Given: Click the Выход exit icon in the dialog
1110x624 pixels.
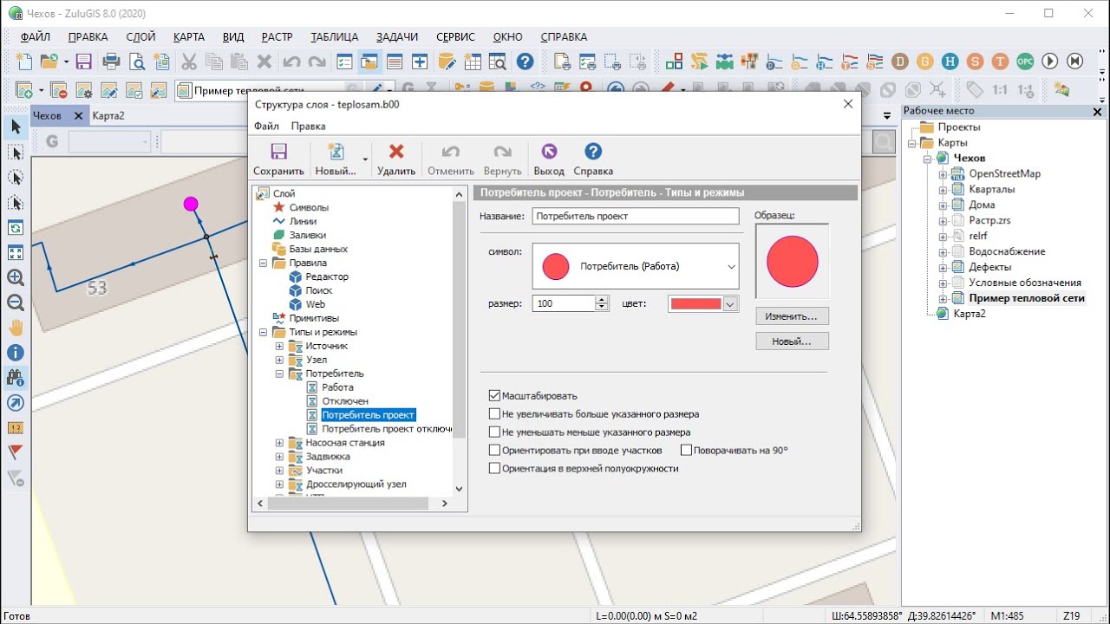Looking at the screenshot, I should coord(548,152).
